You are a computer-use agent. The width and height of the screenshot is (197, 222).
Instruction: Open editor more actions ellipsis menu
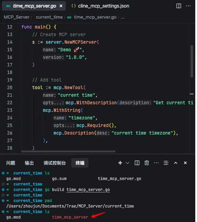[x=188, y=6]
